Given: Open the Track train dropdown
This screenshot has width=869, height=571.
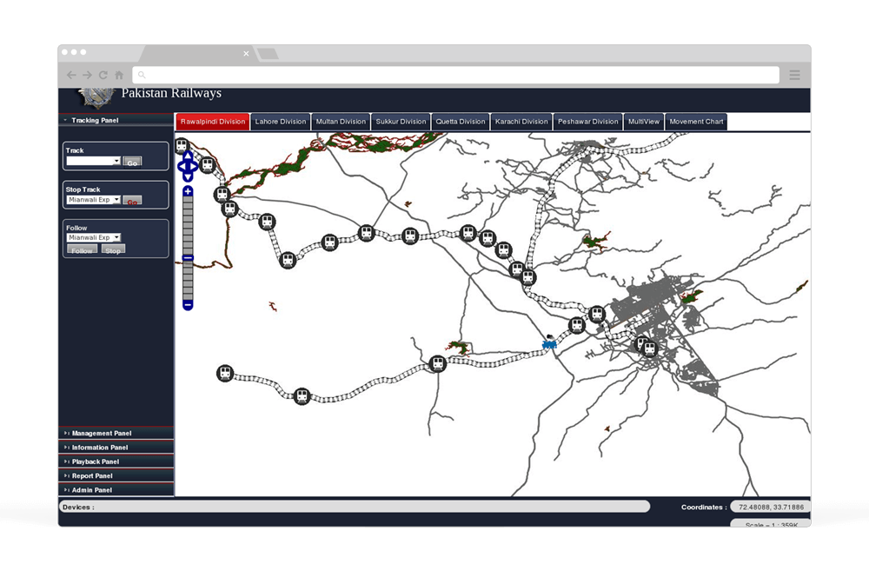Looking at the screenshot, I should (94, 161).
